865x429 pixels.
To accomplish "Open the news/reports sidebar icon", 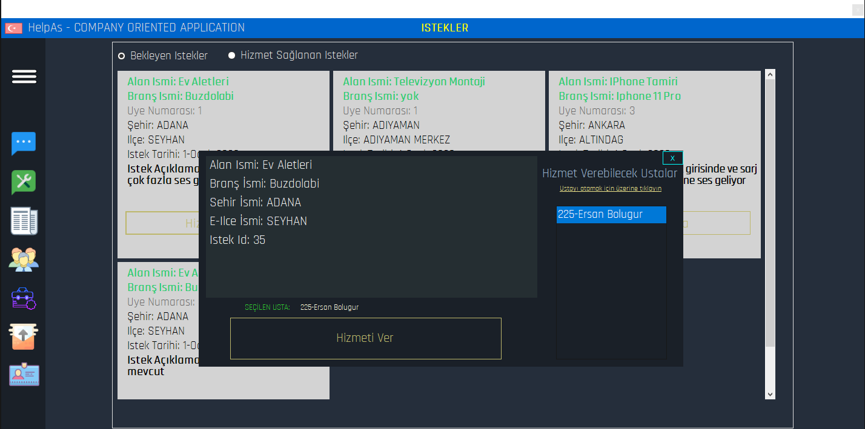I will pos(24,221).
